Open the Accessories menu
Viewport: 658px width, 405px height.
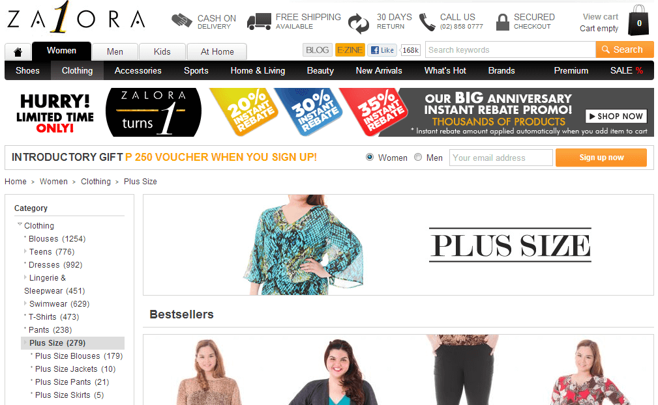click(x=138, y=70)
